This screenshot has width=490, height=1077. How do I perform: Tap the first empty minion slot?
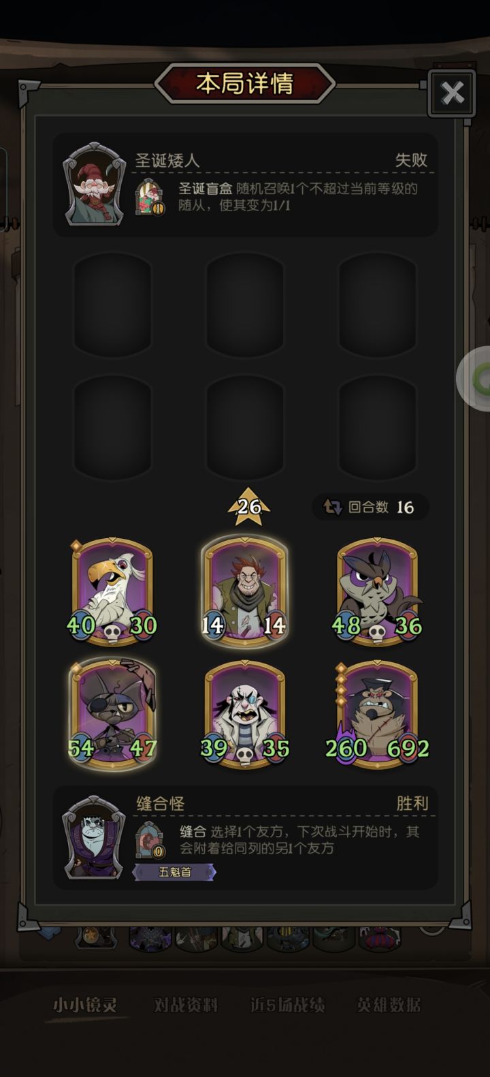112,305
